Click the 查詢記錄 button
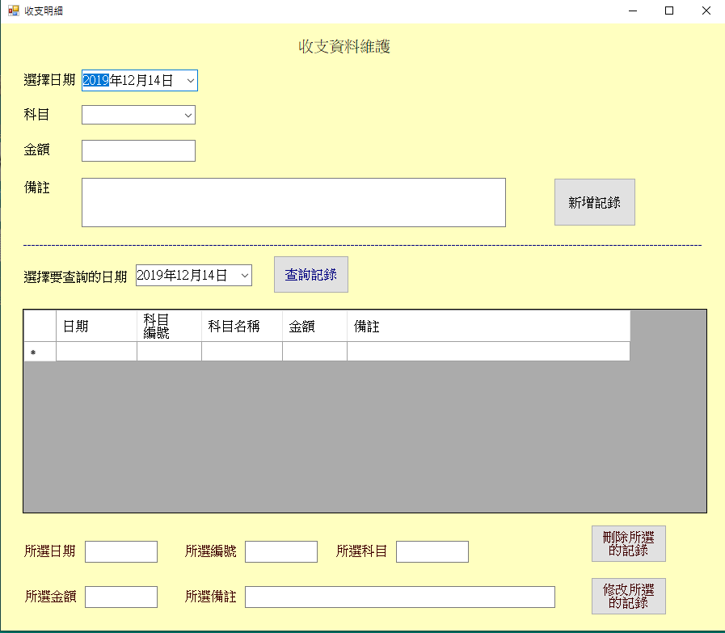725x633 pixels. [311, 275]
